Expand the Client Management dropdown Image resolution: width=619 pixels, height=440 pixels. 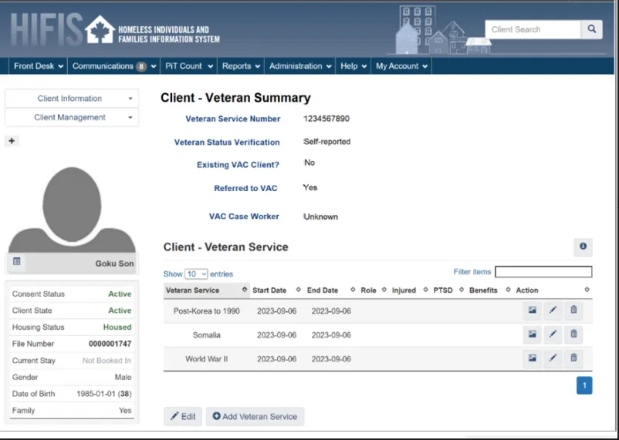(x=71, y=118)
